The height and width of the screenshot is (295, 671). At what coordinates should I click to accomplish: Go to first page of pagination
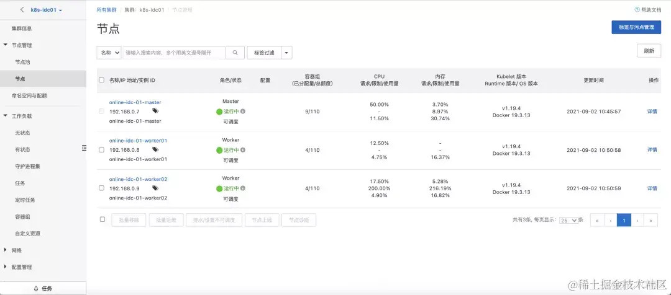pos(597,220)
